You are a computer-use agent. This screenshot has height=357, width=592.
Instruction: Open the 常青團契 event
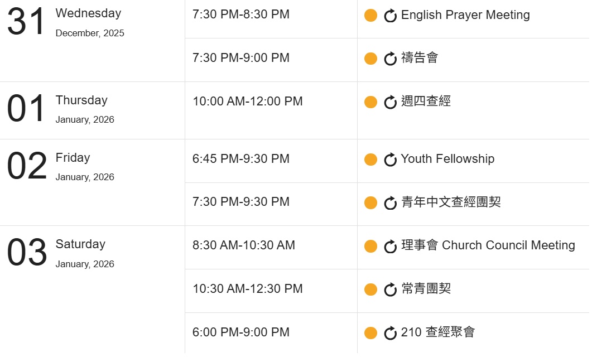tap(426, 289)
